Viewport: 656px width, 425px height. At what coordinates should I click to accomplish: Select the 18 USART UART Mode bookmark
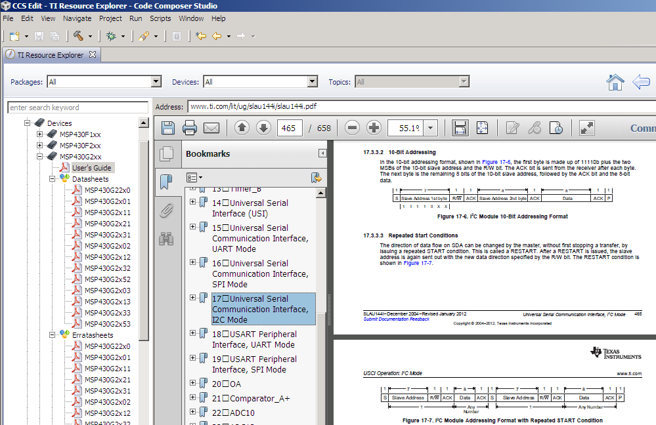(254, 339)
